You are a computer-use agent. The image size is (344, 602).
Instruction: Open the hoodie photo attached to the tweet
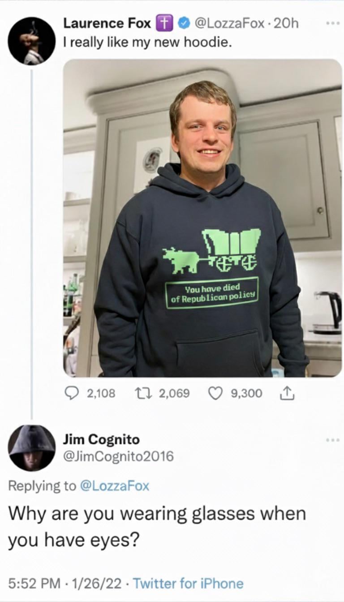click(202, 218)
